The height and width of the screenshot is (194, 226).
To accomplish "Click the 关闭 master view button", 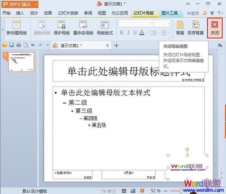I will pyautogui.click(x=215, y=28).
